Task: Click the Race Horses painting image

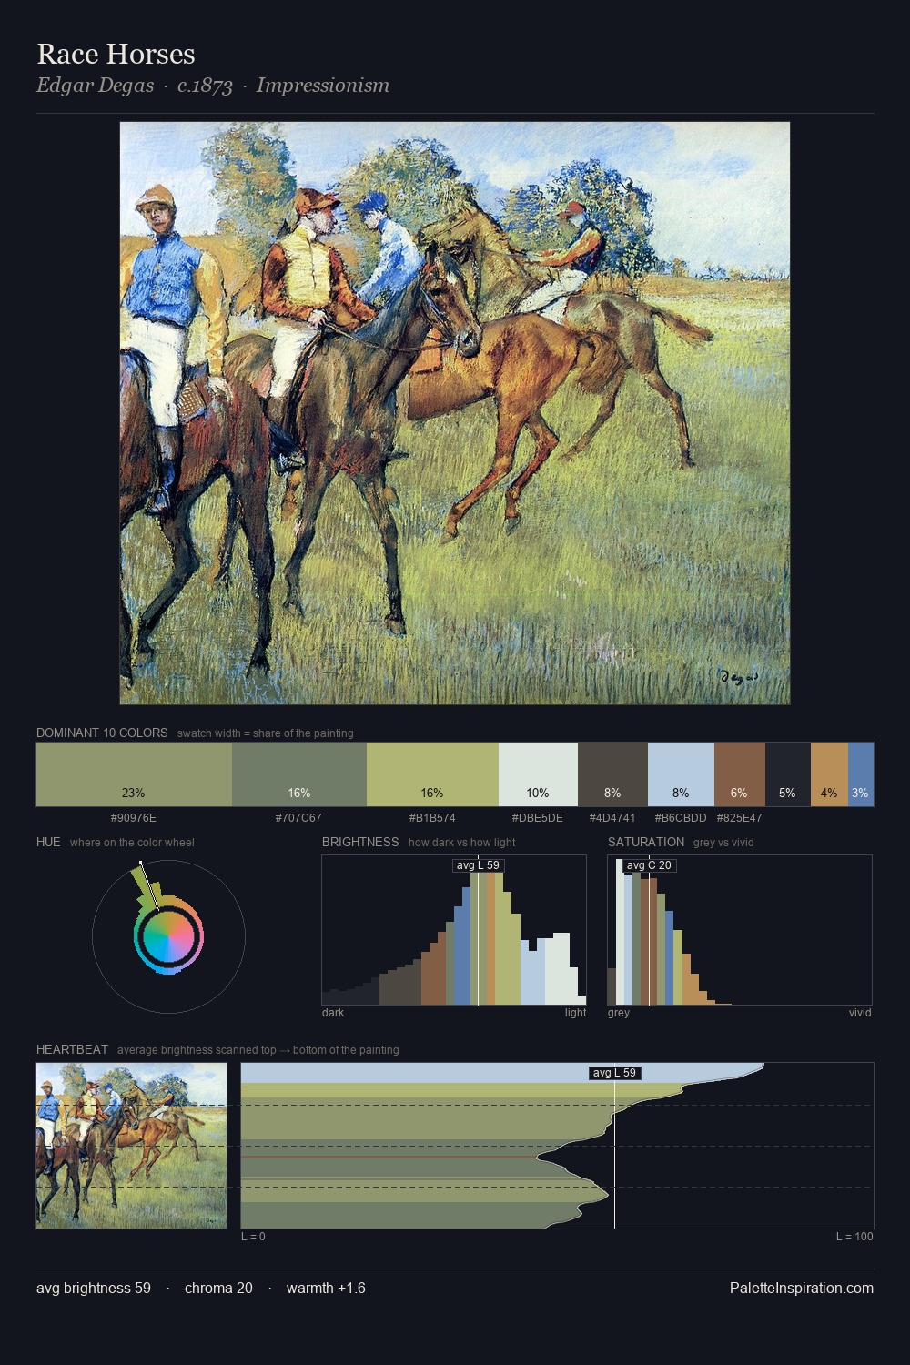Action: [x=455, y=413]
